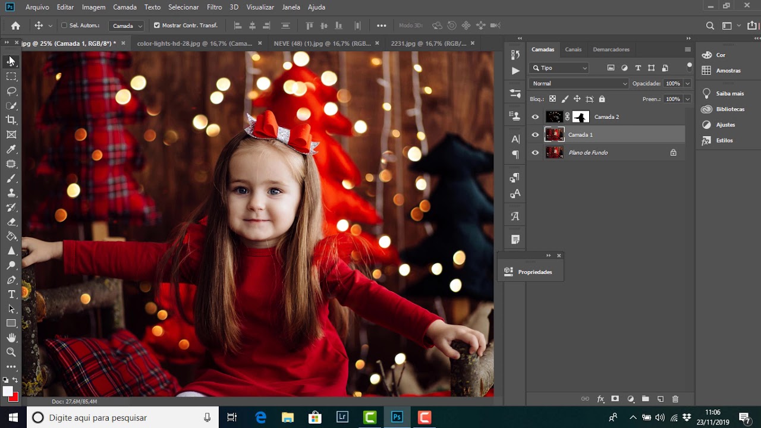Image resolution: width=761 pixels, height=428 pixels.
Task: Select the Lasso tool
Action: click(x=11, y=91)
